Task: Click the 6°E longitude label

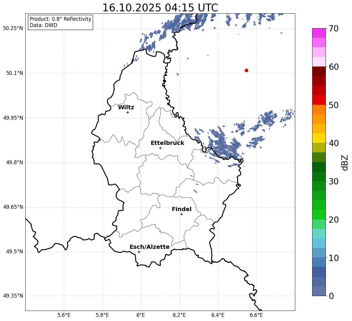Action: (x=141, y=315)
